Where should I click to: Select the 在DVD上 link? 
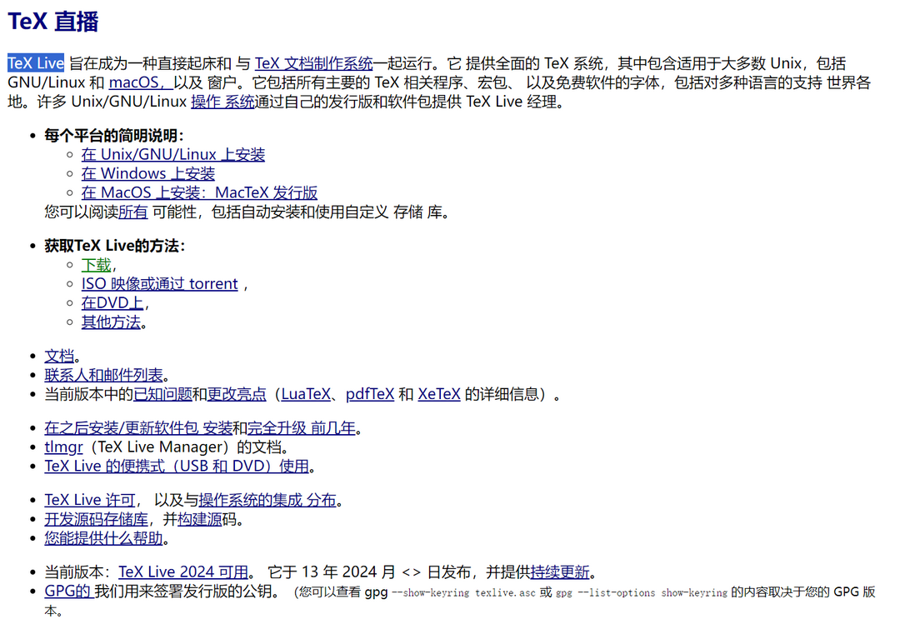point(112,303)
